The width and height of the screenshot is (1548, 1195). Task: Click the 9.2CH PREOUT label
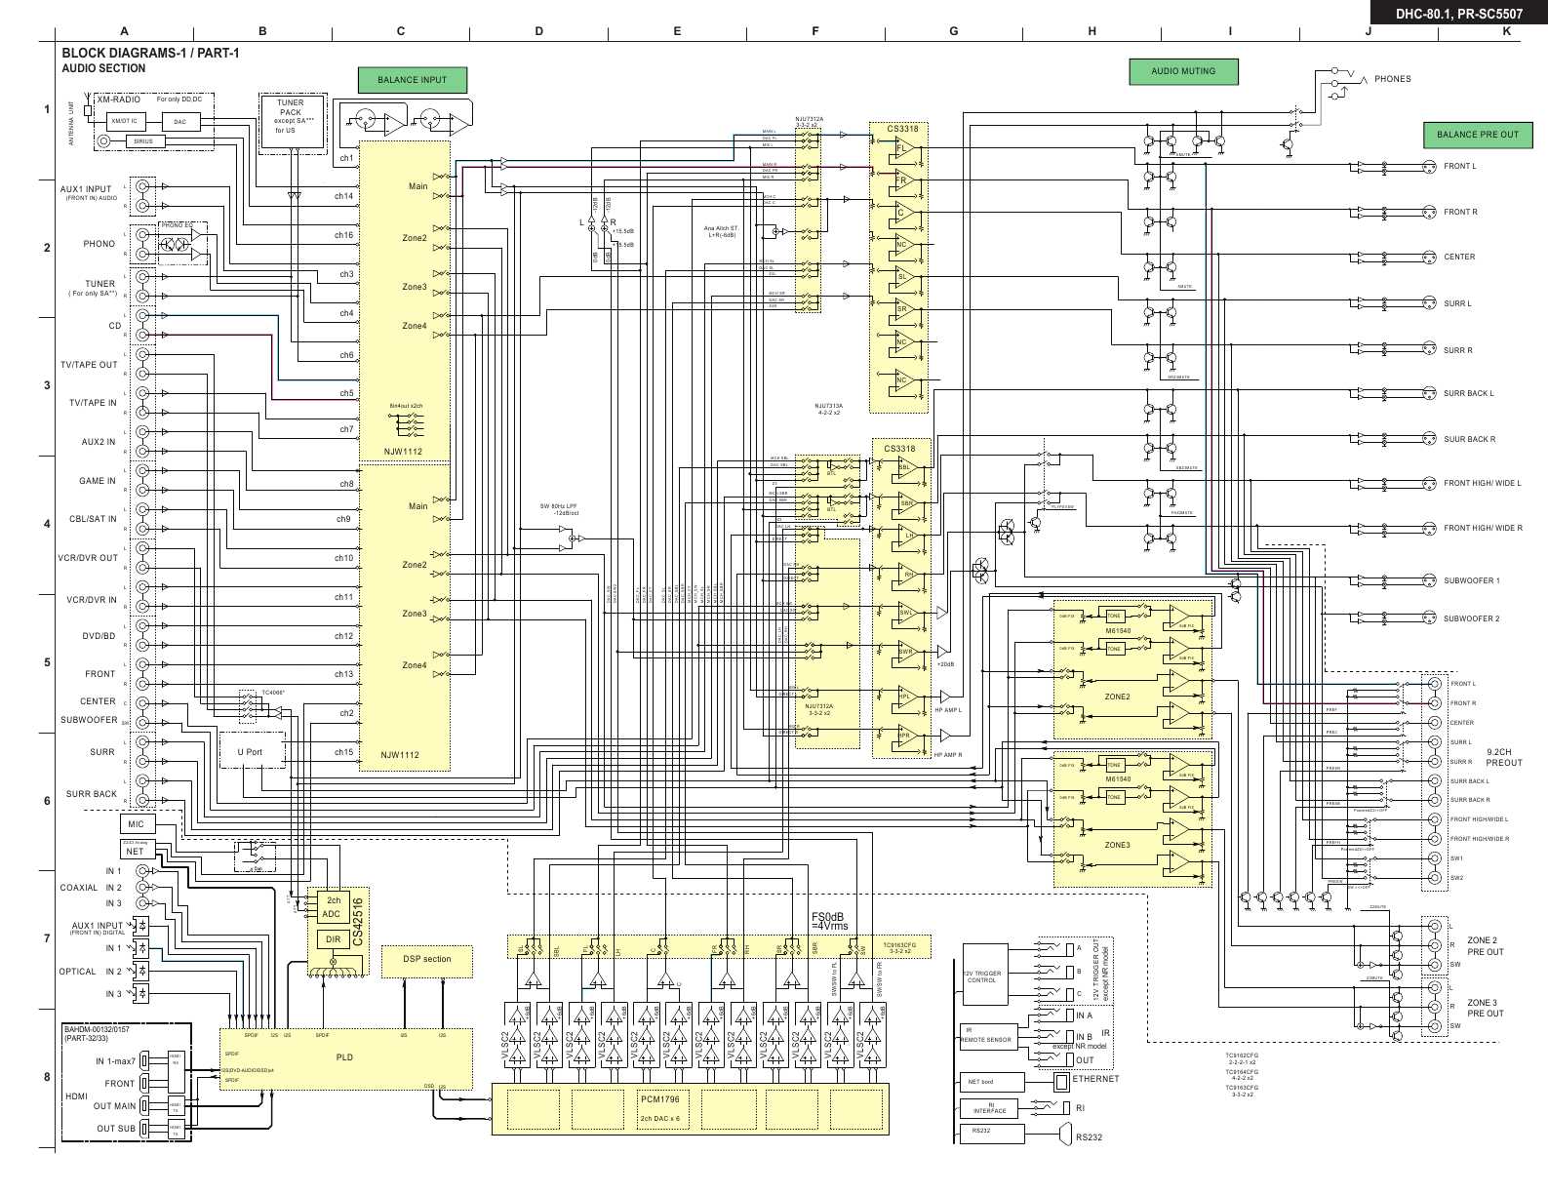(x=1503, y=758)
